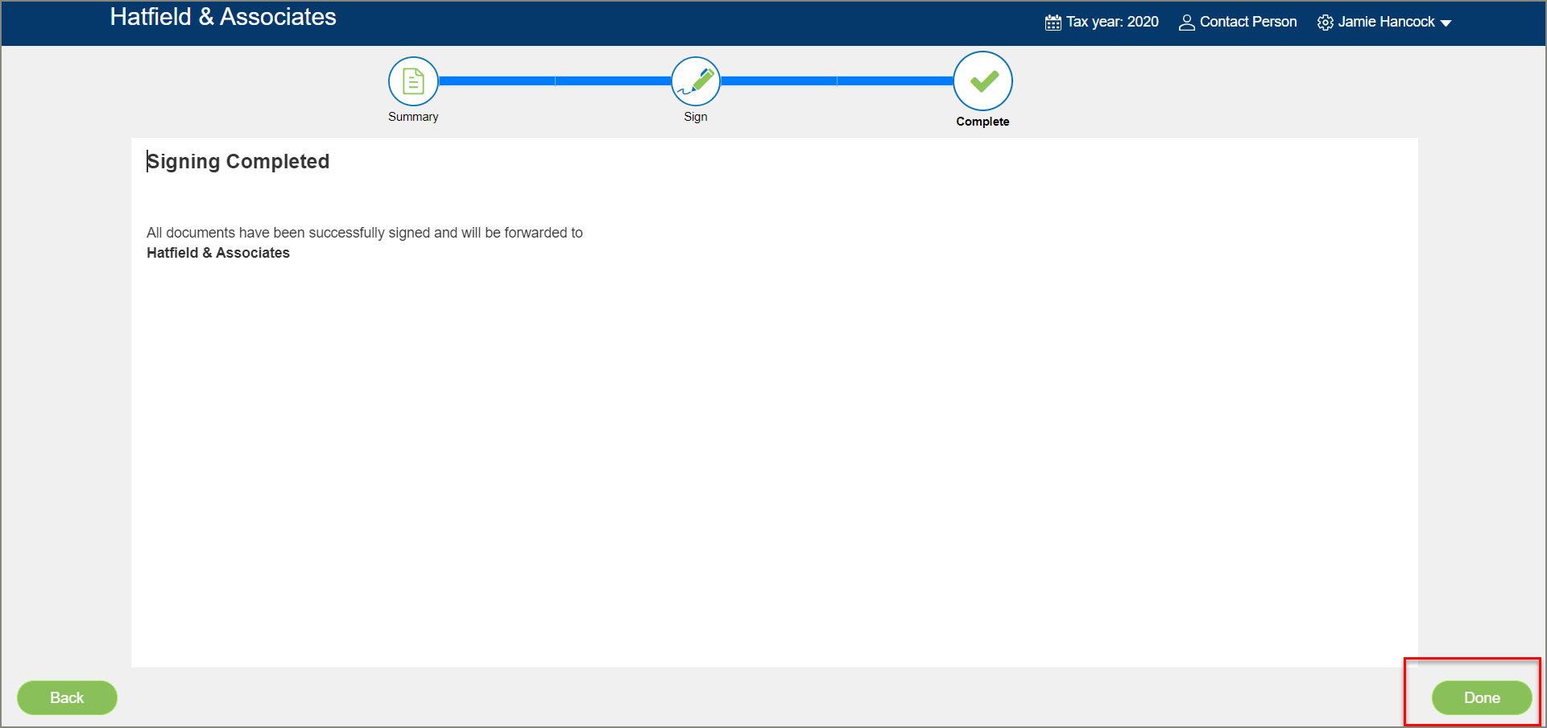Viewport: 1547px width, 728px height.
Task: Click the gear icon beside Jamie Hancock
Action: coord(1325,23)
